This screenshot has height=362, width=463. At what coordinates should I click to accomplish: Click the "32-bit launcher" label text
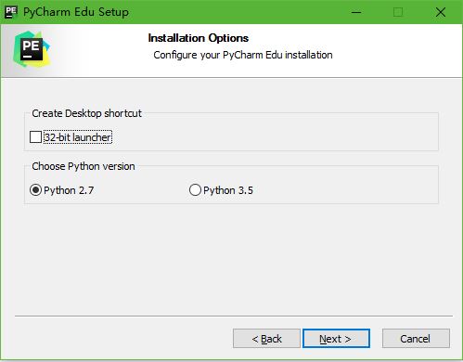pos(78,137)
